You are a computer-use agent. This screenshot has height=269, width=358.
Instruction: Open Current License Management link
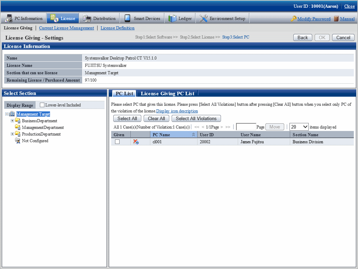tap(66, 28)
